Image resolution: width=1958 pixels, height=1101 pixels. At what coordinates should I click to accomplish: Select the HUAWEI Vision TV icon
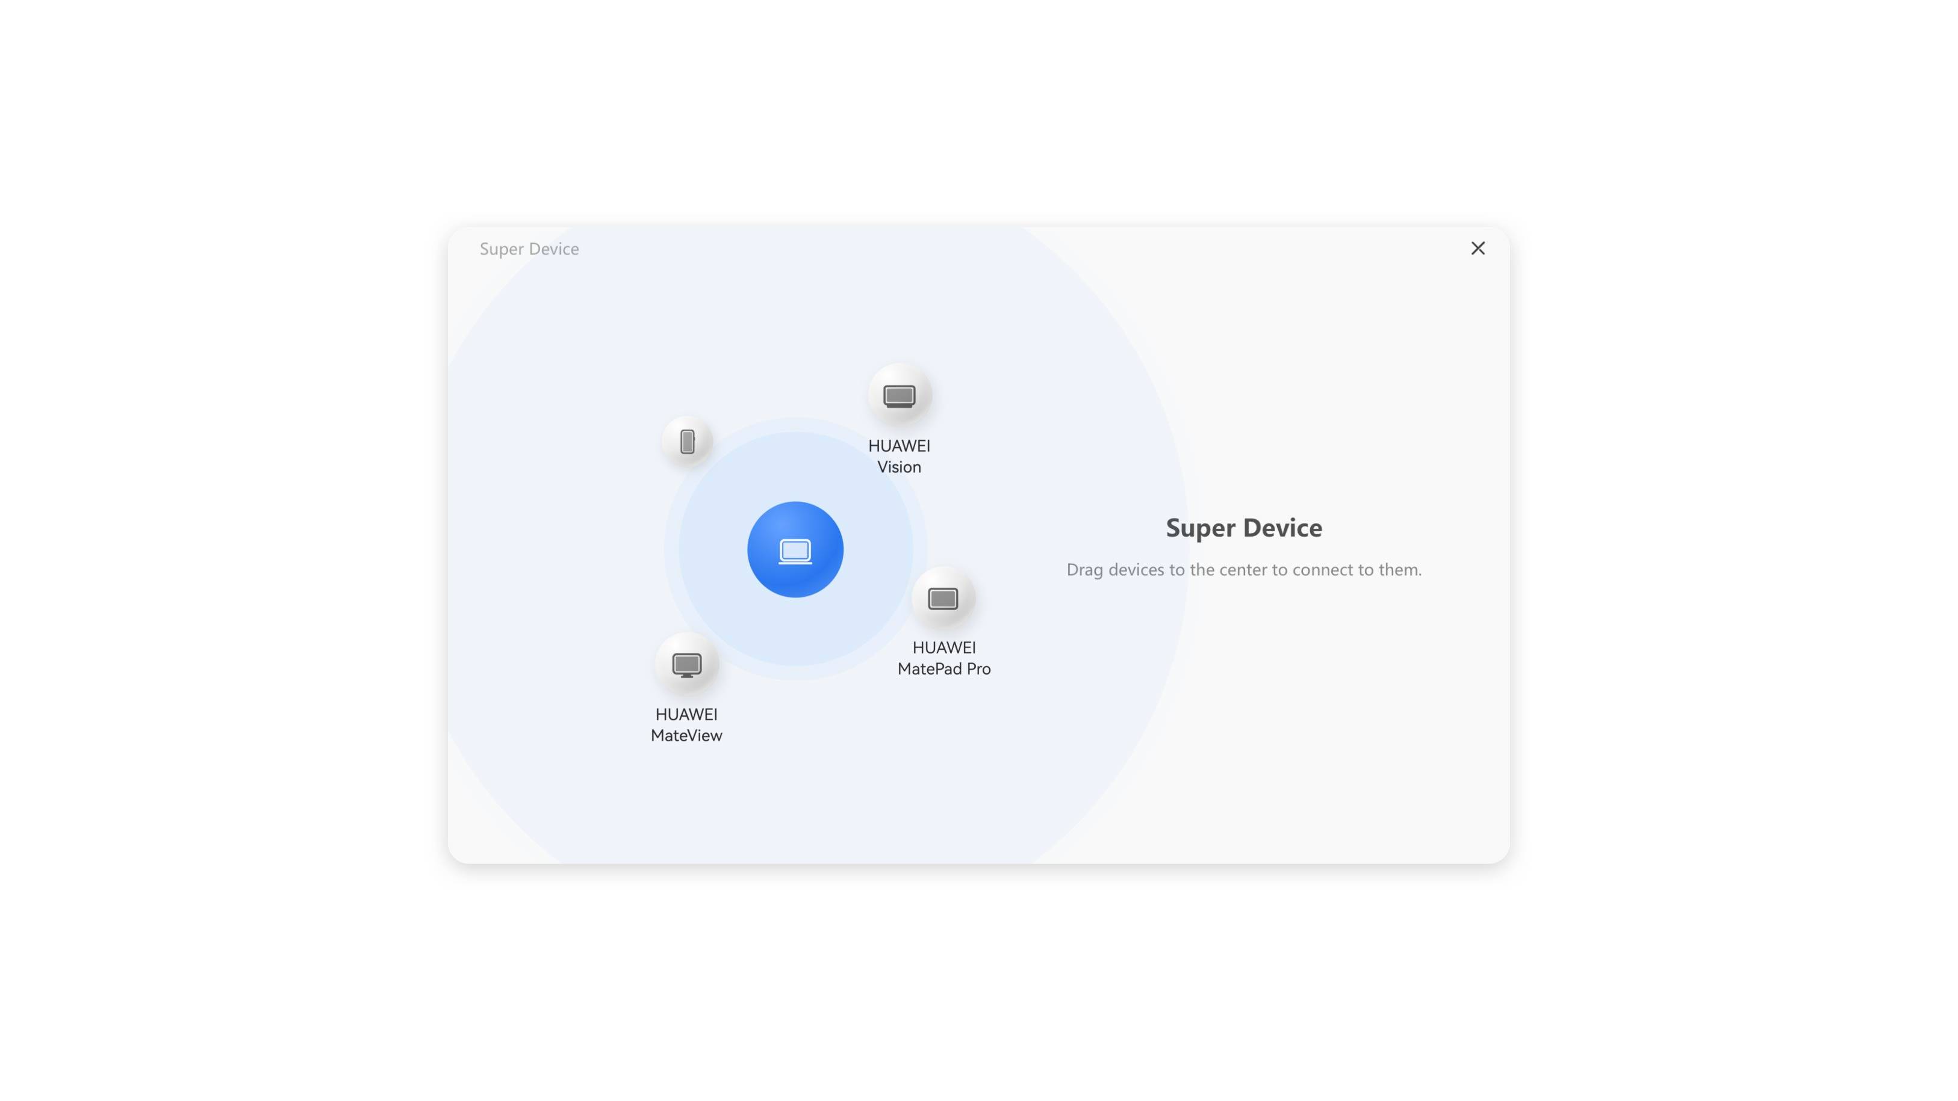(899, 396)
